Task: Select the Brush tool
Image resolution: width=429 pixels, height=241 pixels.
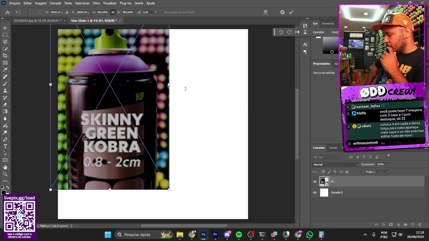Action: pos(5,84)
